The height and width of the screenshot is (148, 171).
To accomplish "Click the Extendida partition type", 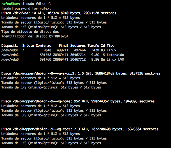I will tap(115, 55).
